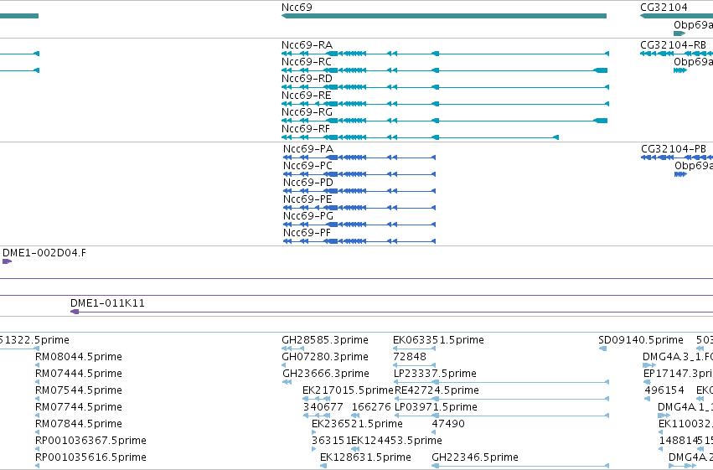The image size is (713, 470).
Task: Select the CG32104 gene label
Action: [664, 8]
